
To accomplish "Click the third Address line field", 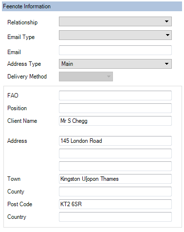I will (115, 166).
